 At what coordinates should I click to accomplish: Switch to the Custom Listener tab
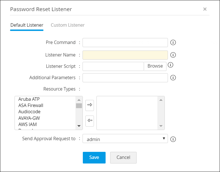point(68,25)
